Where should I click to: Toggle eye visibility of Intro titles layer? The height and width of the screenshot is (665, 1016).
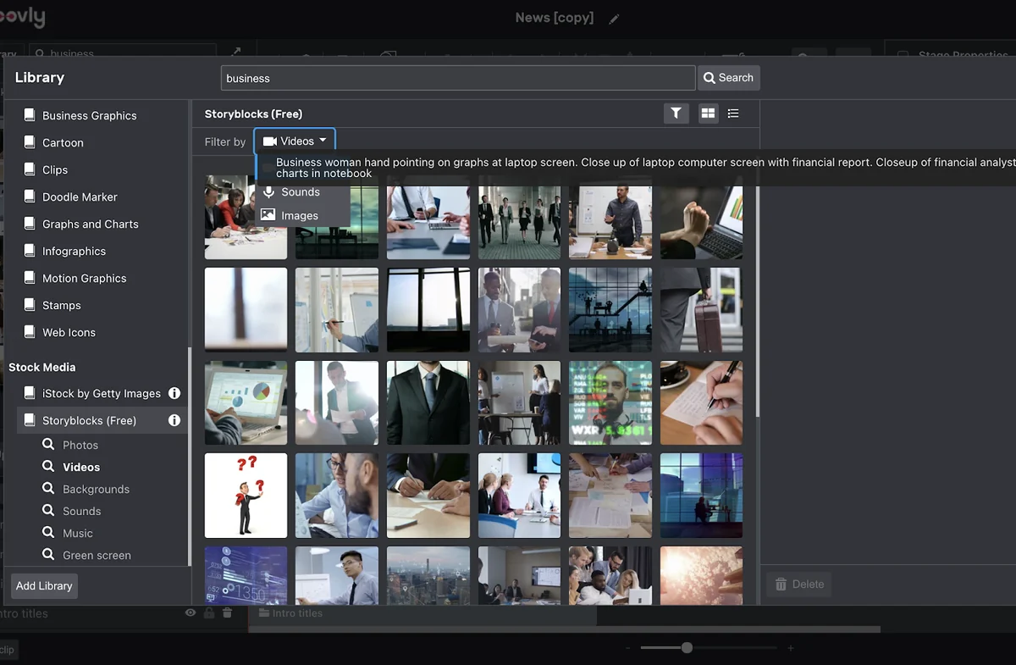[190, 612]
